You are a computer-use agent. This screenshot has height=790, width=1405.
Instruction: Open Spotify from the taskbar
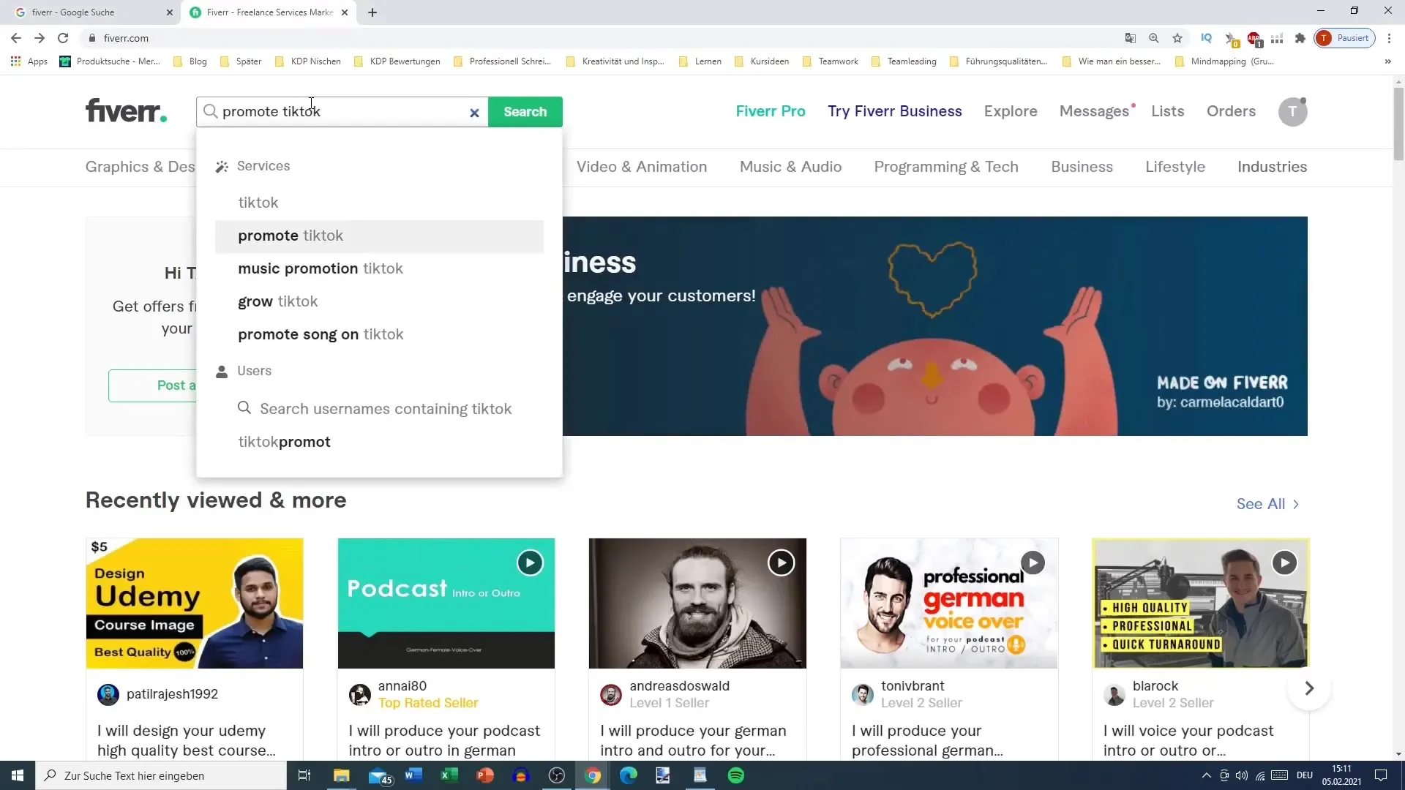pyautogui.click(x=736, y=775)
